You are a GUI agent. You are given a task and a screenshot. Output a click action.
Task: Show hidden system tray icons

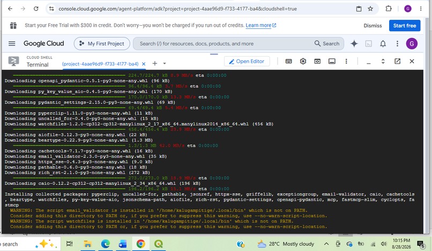tap(326, 244)
